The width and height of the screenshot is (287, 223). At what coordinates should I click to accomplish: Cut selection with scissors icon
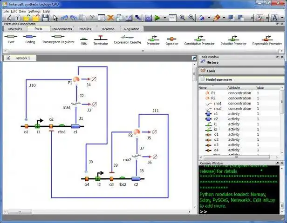click(92, 18)
